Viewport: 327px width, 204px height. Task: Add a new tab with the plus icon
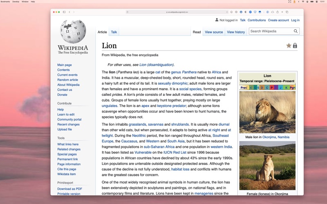coord(282,12)
